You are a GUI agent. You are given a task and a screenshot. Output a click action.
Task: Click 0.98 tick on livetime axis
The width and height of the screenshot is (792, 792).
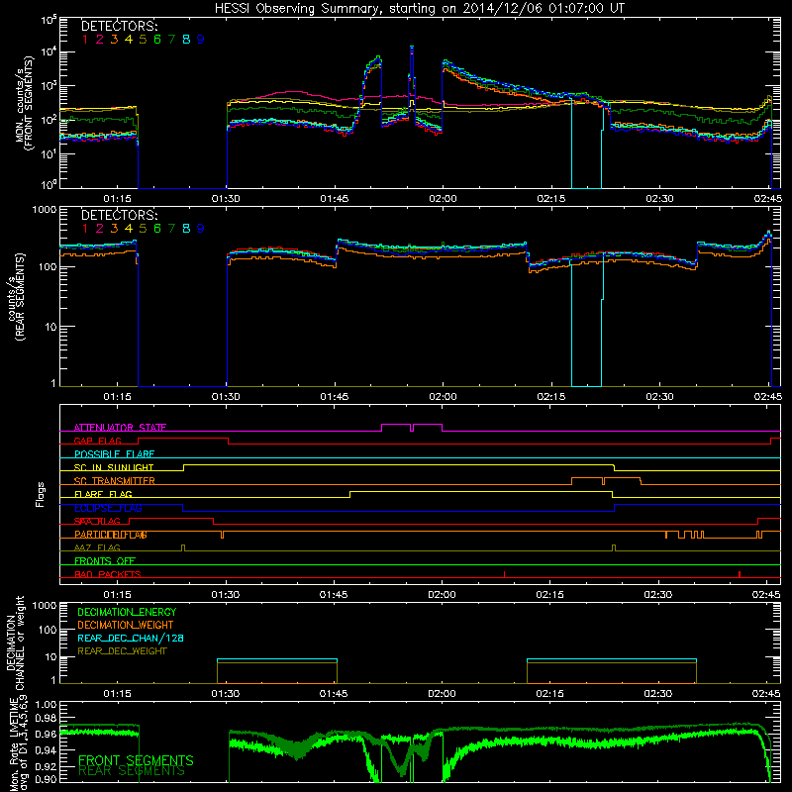tap(47, 719)
